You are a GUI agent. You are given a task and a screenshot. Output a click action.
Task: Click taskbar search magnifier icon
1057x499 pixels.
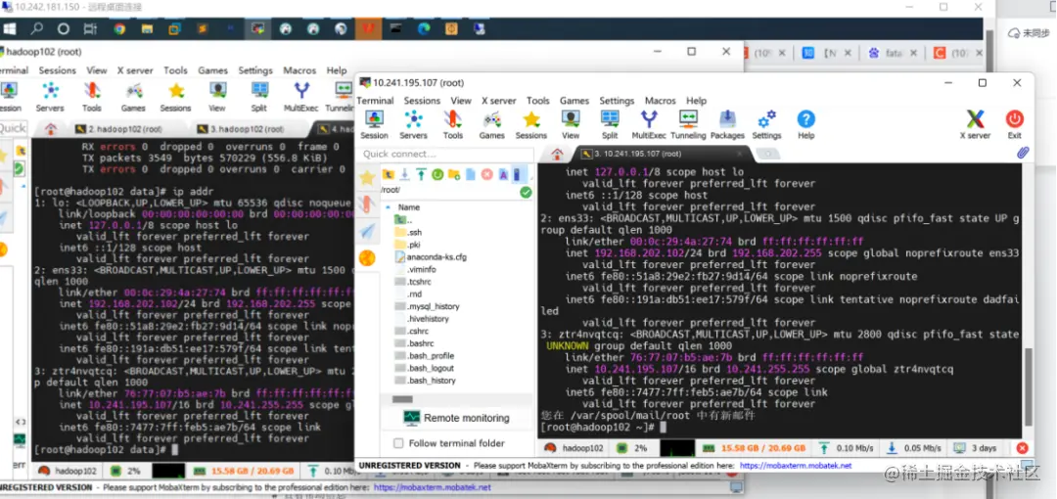point(36,29)
